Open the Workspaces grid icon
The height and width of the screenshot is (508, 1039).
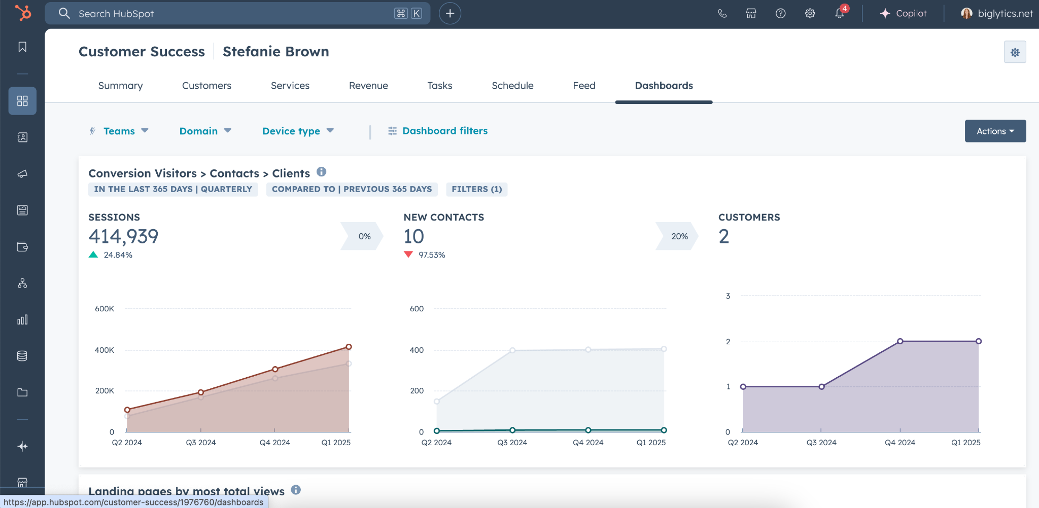pos(22,101)
